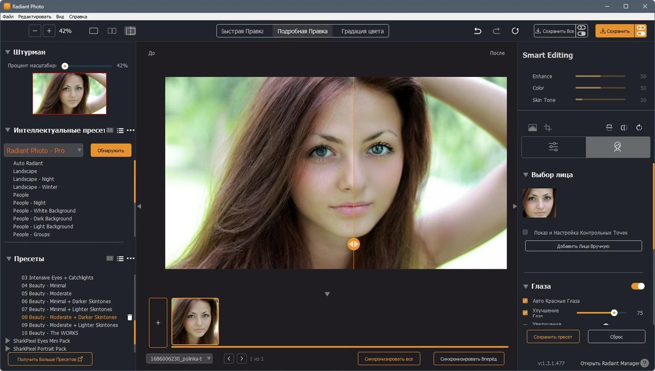Click the circular reset arrow in the top toolbar

[x=515, y=31]
